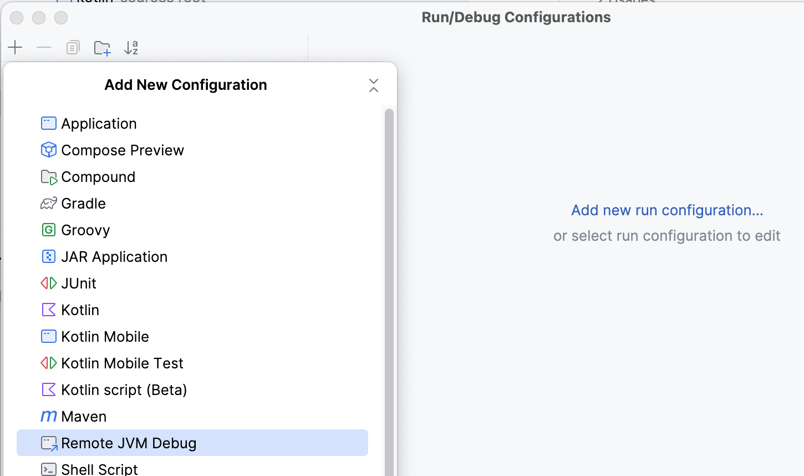Select Kotlin script (Beta) entry
Image resolution: width=804 pixels, height=476 pixels.
[192, 389]
